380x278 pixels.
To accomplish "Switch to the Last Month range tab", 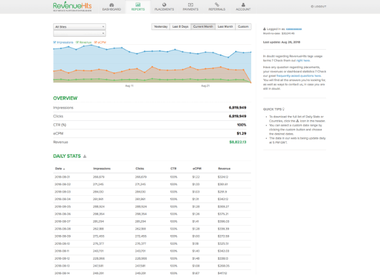I will 225,27.
